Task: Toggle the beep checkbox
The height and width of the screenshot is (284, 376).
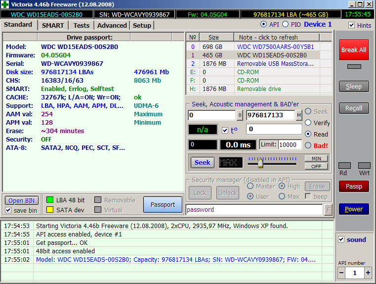Action: 308,196
